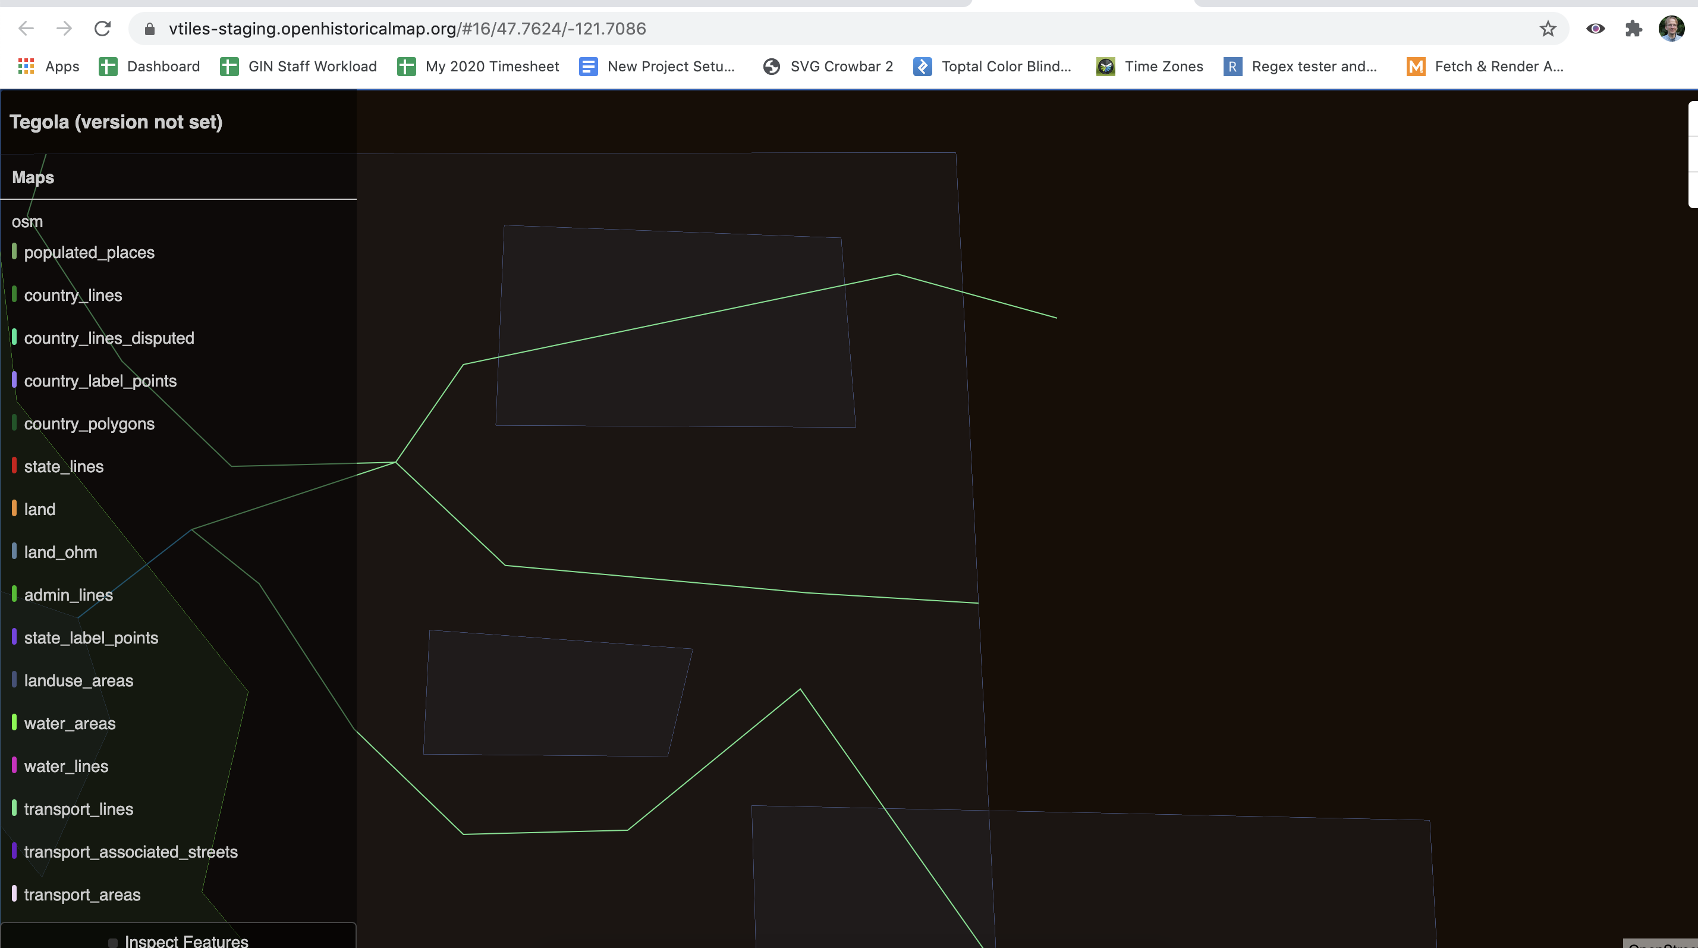Open the Time Zones bookmark
Image resolution: width=1698 pixels, height=948 pixels.
click(1150, 66)
